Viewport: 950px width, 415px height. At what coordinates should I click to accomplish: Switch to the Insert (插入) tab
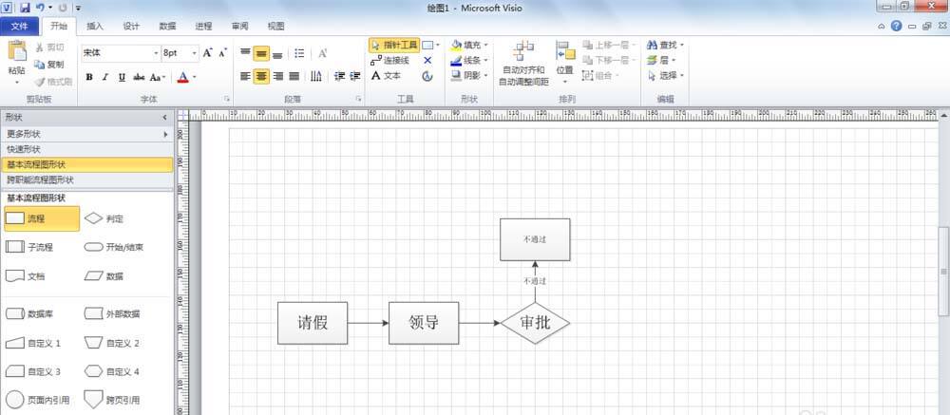[95, 26]
